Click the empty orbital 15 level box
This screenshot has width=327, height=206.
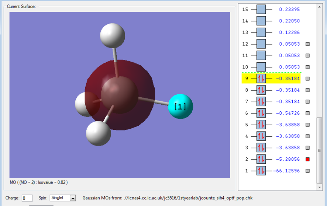pos(261,9)
